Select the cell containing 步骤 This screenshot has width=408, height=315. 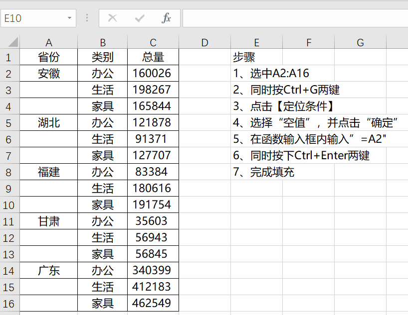point(244,57)
